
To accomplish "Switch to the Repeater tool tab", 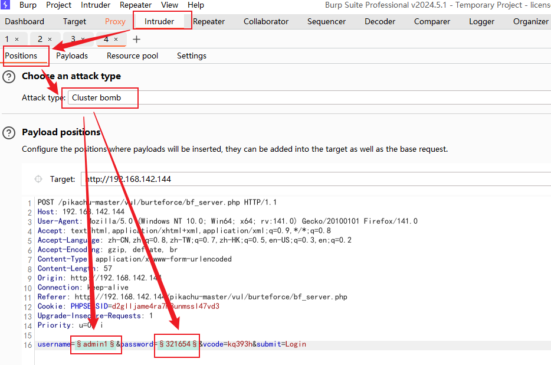I will (209, 21).
